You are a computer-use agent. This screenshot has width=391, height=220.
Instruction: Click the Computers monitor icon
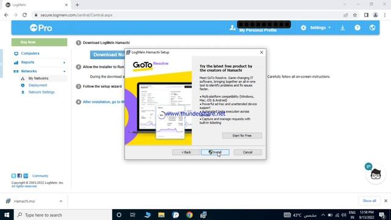pyautogui.click(x=16, y=53)
